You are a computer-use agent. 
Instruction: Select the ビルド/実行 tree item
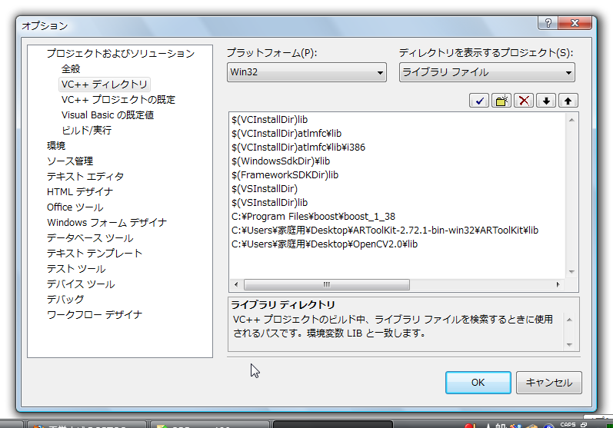coord(86,131)
